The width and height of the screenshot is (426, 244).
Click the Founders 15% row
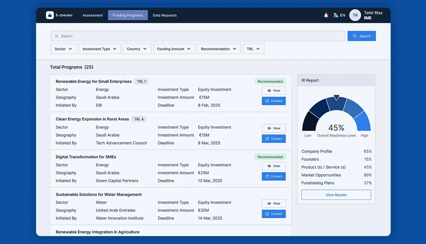tap(336, 159)
